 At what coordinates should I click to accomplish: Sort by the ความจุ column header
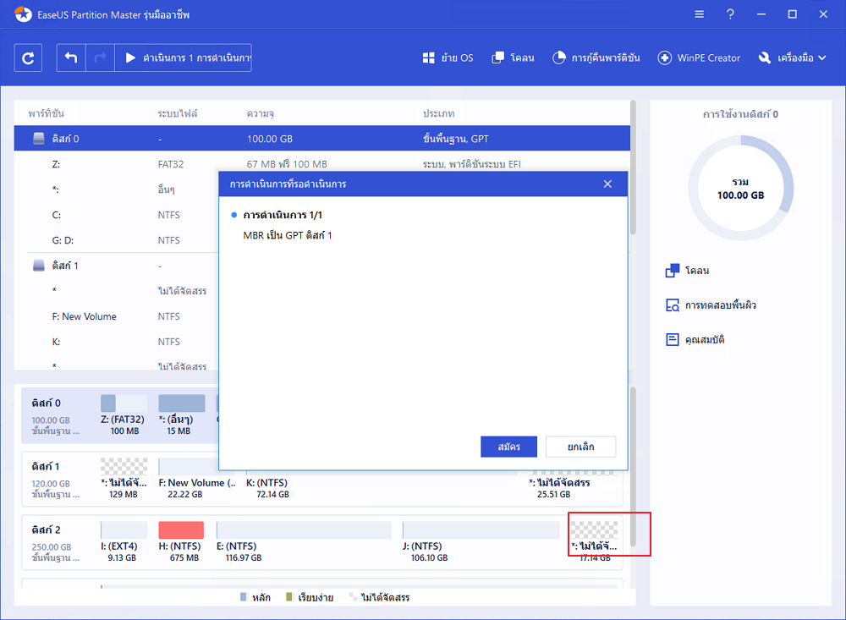click(x=260, y=113)
